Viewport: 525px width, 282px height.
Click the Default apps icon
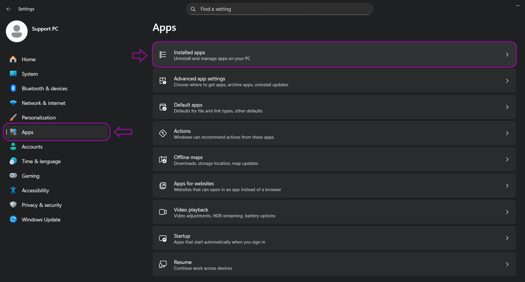tap(163, 107)
